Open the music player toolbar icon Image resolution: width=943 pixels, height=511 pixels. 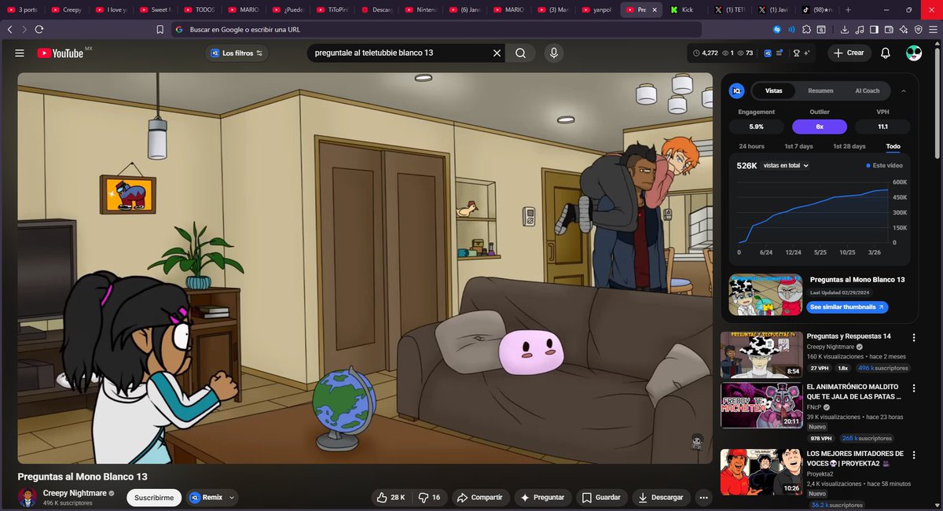(860, 29)
